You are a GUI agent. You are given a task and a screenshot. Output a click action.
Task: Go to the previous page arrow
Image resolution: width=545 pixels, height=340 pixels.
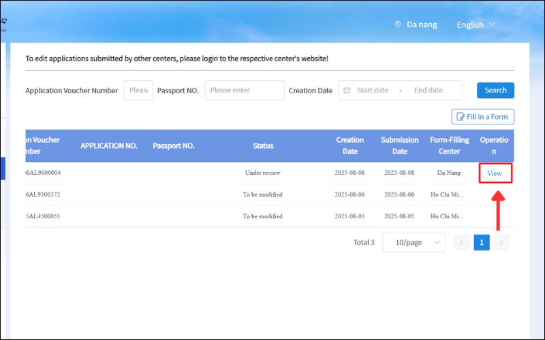click(462, 243)
